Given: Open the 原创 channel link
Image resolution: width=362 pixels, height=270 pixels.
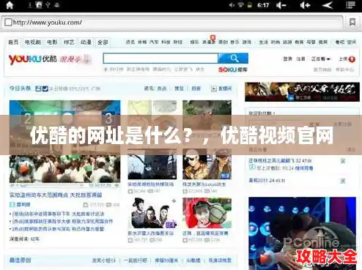Looking at the screenshot, I should tap(223, 42).
